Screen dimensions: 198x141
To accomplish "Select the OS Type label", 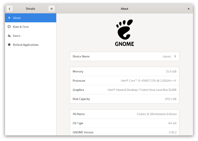I will [78, 123].
